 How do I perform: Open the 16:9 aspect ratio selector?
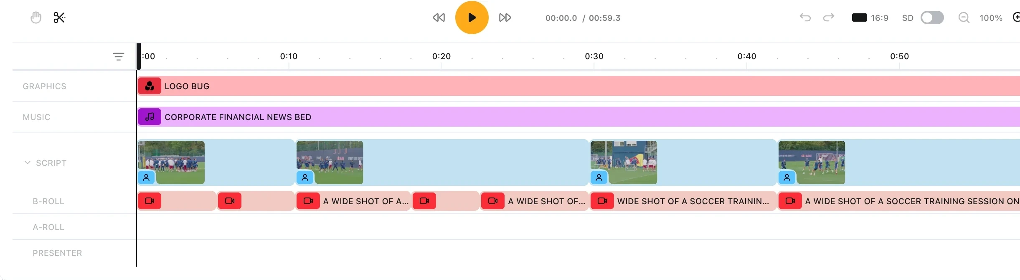[x=870, y=17]
